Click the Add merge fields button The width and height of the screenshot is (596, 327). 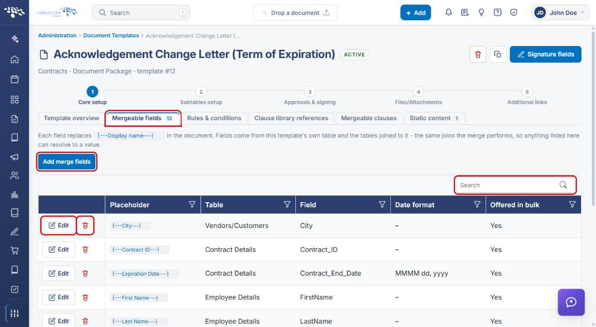click(66, 162)
